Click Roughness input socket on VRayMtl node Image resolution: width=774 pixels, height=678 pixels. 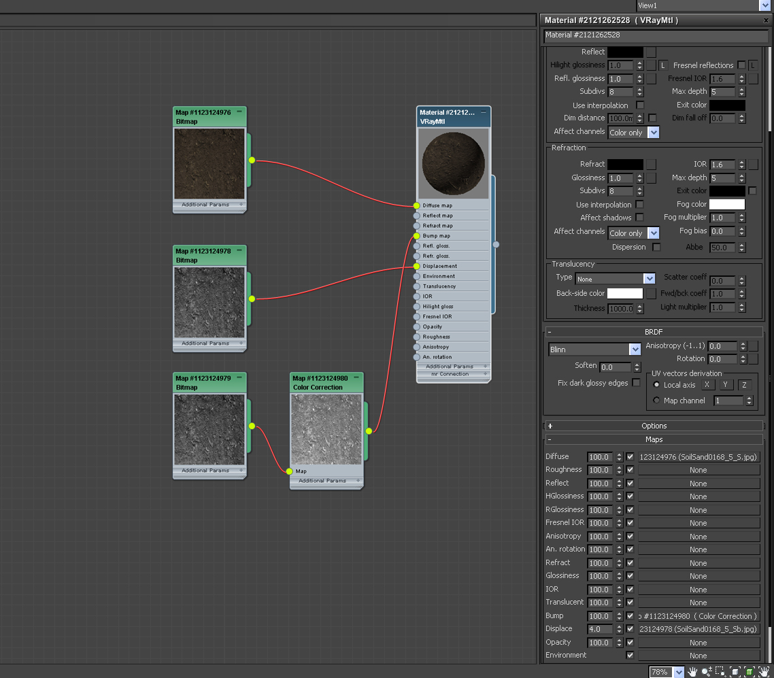point(417,337)
